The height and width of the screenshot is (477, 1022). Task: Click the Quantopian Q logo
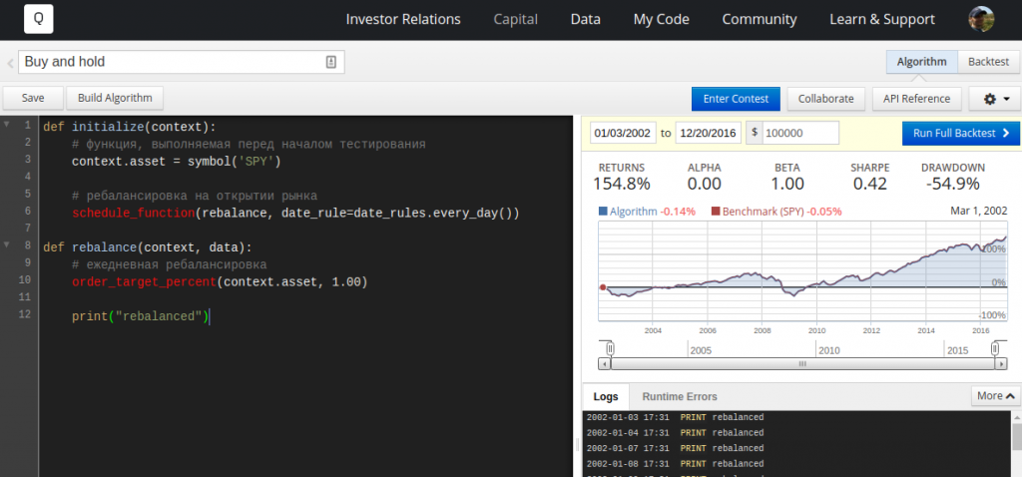[x=39, y=19]
